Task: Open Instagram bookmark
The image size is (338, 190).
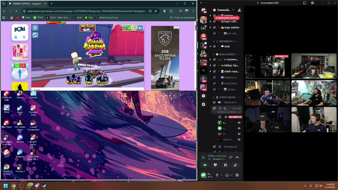Action: [x=12, y=18]
